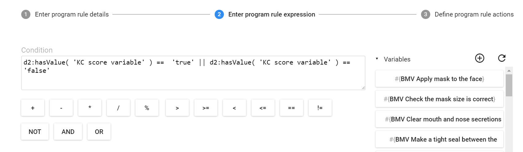The height and width of the screenshot is (152, 523).
Task: Insert the minus operator
Action: [x=61, y=108]
